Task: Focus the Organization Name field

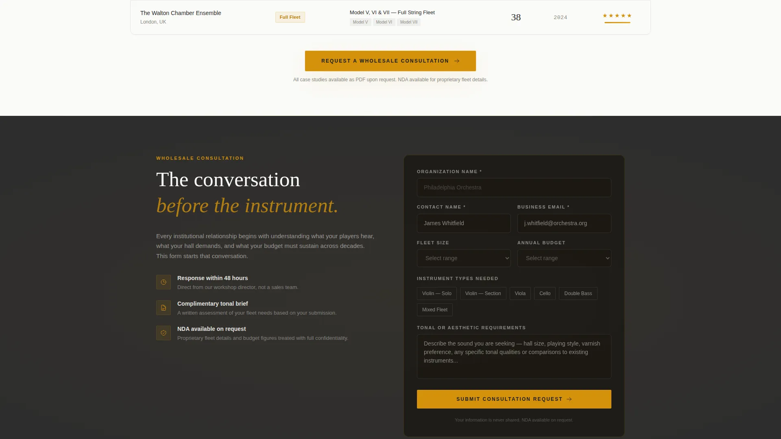Action: pos(514,187)
